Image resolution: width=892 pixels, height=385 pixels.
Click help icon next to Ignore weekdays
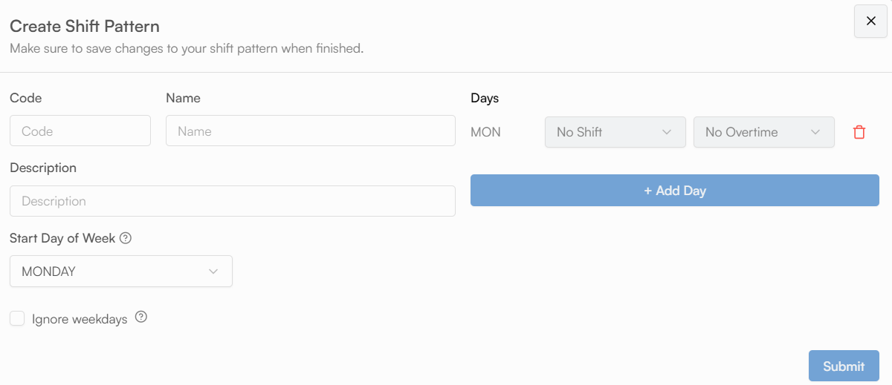point(141,317)
